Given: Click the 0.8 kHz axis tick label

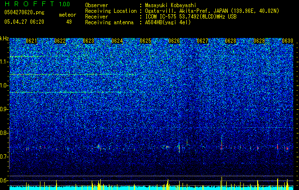Looking at the screenshot, I should 4,133.
